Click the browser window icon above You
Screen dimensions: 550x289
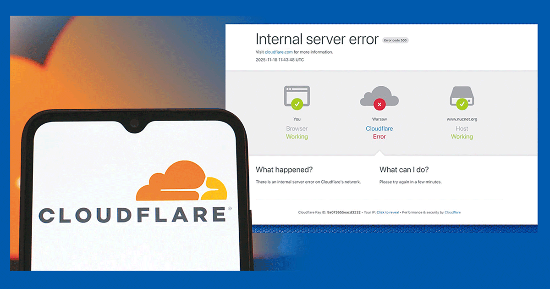(297, 97)
